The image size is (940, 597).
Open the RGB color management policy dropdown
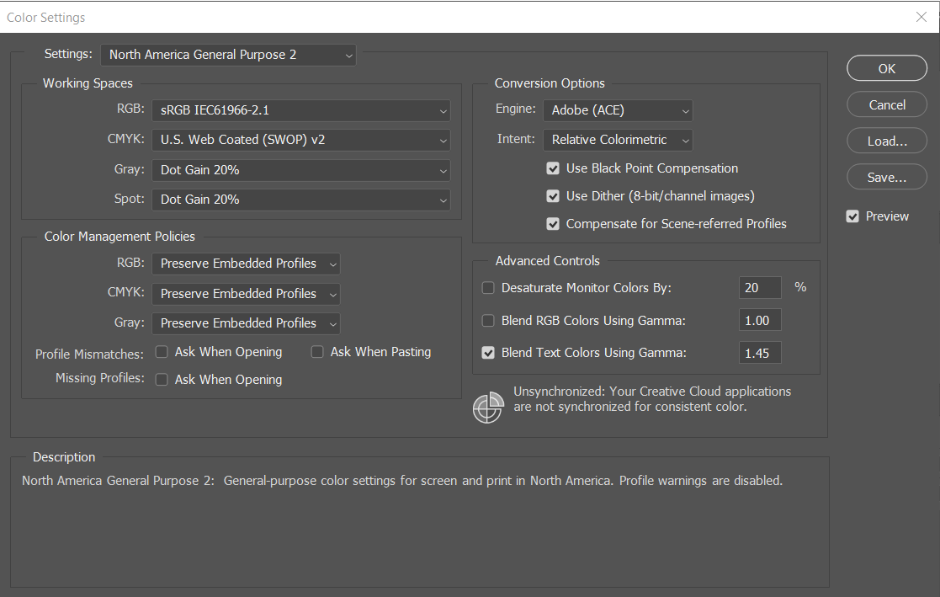pos(246,264)
